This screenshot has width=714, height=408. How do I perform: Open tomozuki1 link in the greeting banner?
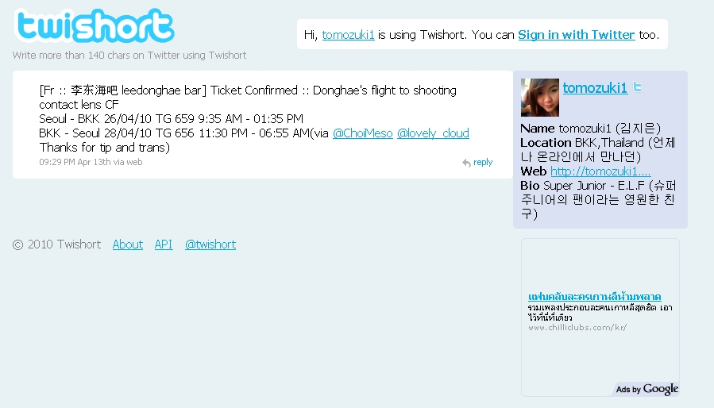point(348,35)
